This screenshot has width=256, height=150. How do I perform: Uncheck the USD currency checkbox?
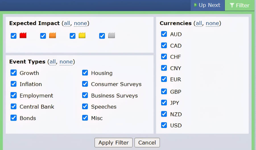click(x=164, y=125)
